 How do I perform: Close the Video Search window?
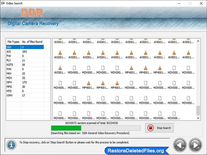point(201,3)
